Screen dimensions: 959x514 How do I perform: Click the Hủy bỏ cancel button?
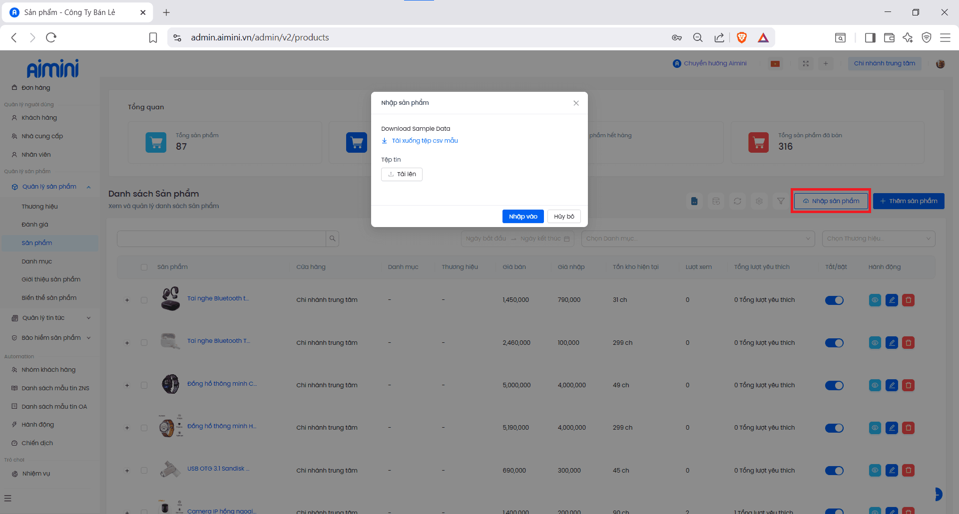coord(563,217)
